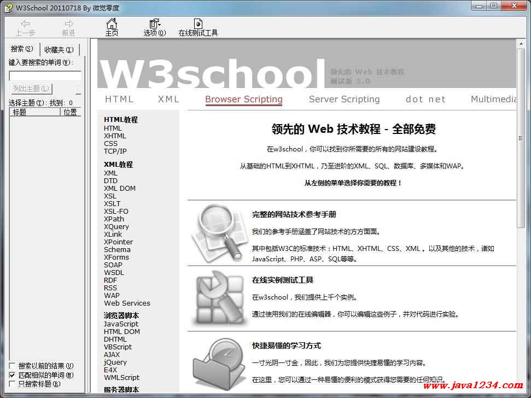This screenshot has width=531, height=398.
Task: Open the XForms tutorial link
Action: (116, 257)
